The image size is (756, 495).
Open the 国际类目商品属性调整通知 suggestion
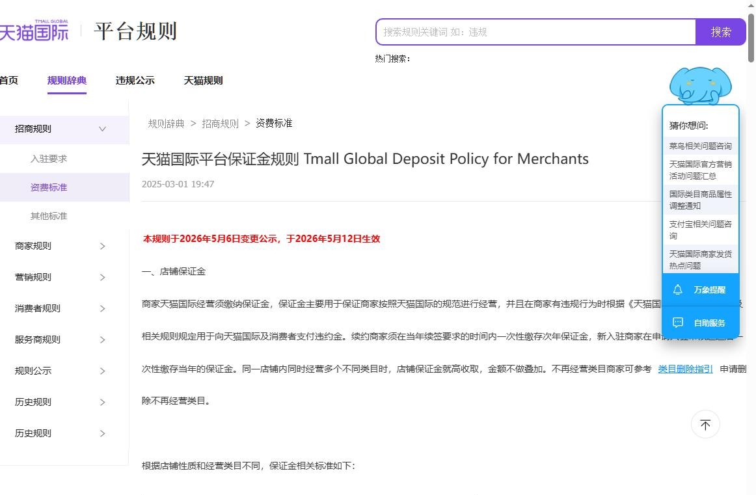point(700,200)
